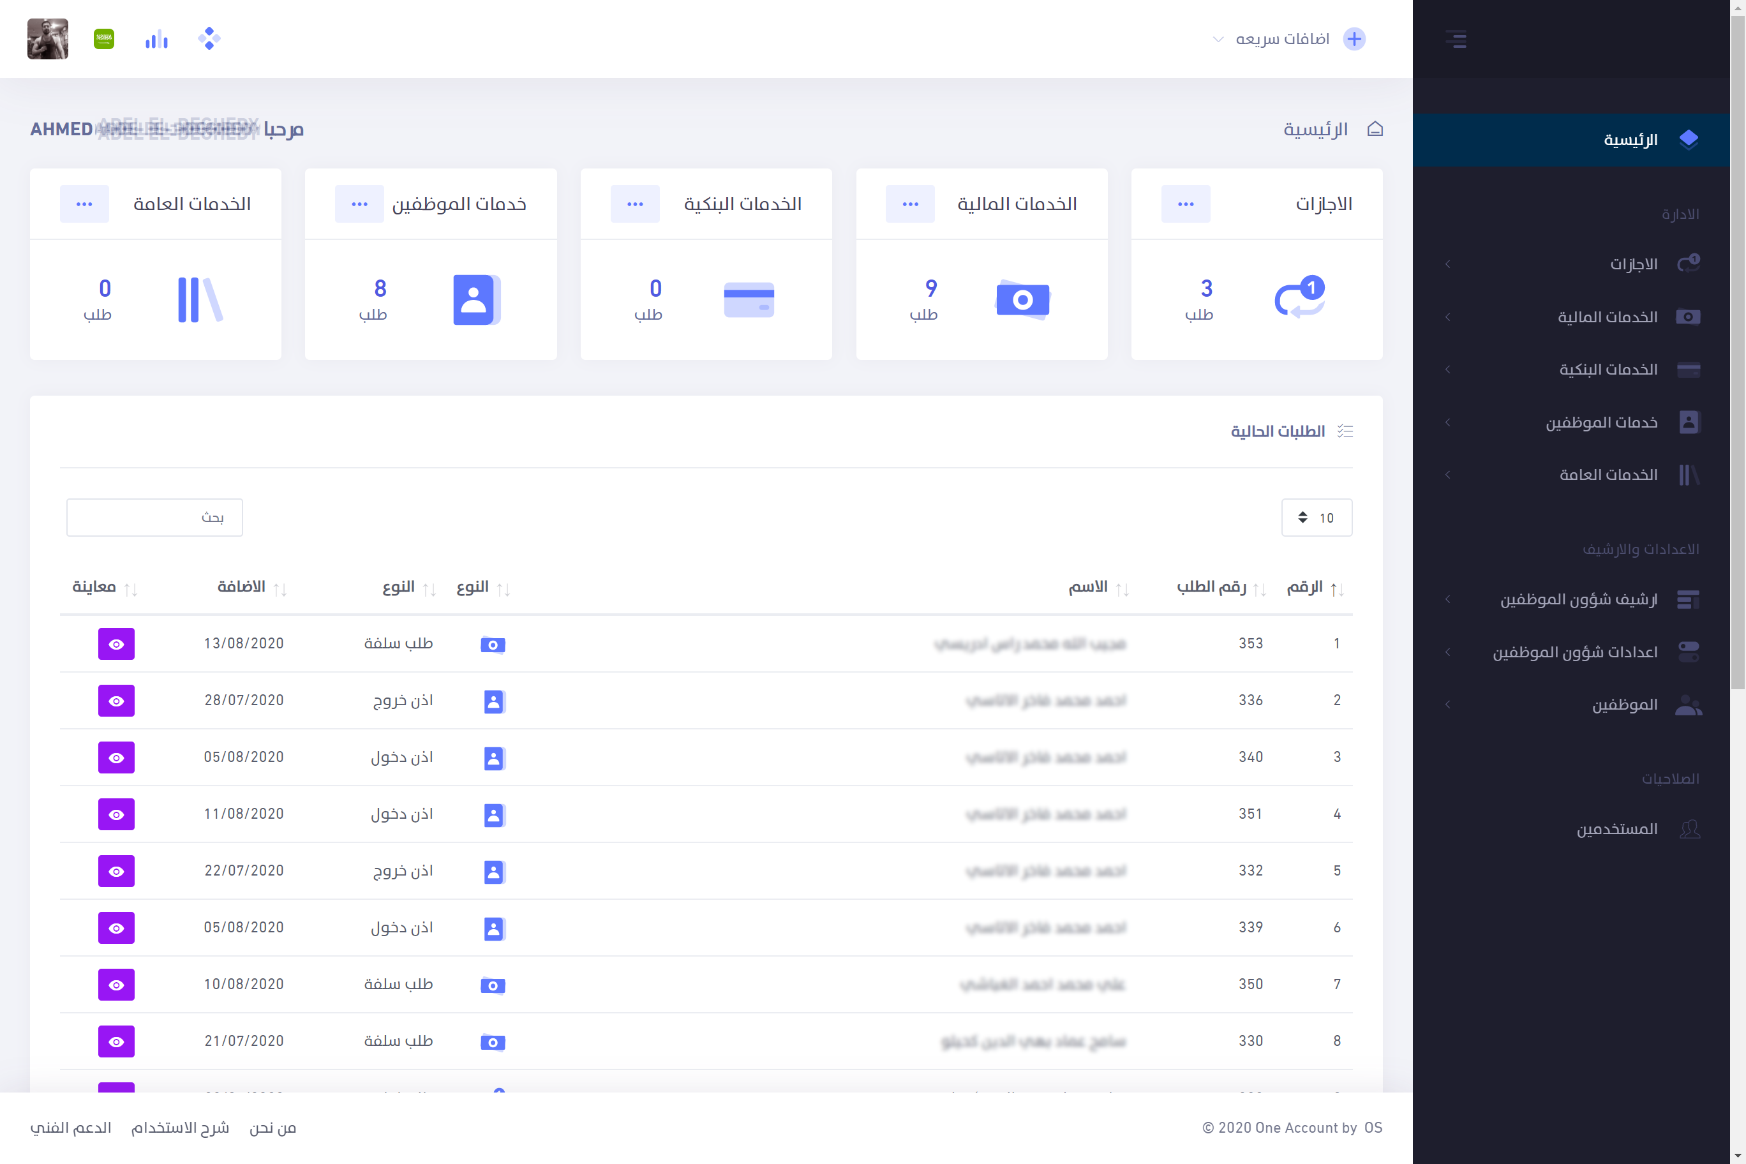The image size is (1746, 1164).
Task: Open the four-diamonds apps icon
Action: (x=209, y=38)
